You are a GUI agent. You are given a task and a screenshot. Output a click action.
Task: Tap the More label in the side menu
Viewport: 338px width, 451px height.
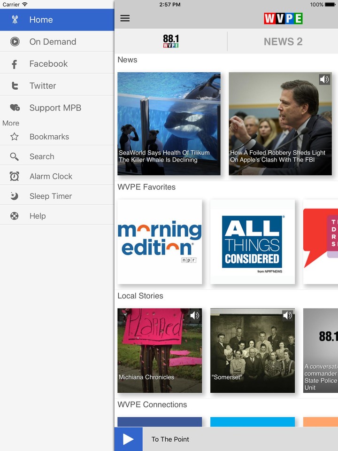pos(11,123)
